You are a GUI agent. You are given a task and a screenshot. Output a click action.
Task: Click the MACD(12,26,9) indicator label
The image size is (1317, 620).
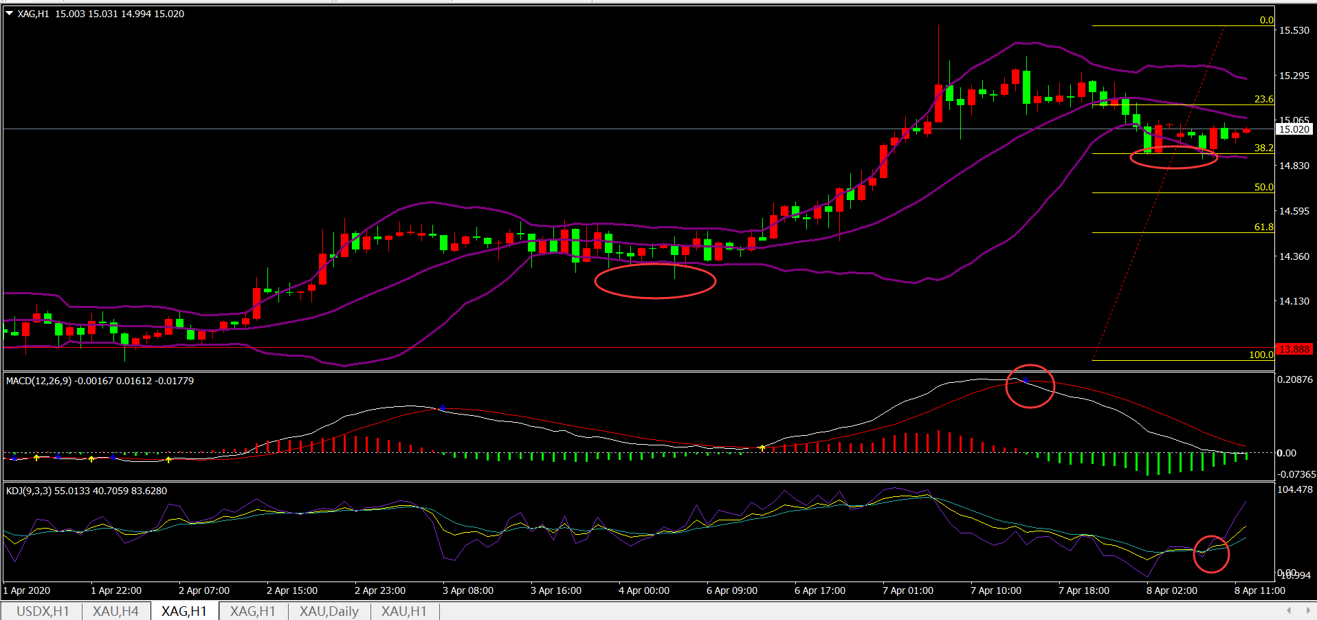(38, 381)
